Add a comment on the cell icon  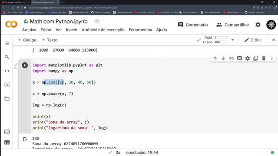click(239, 58)
